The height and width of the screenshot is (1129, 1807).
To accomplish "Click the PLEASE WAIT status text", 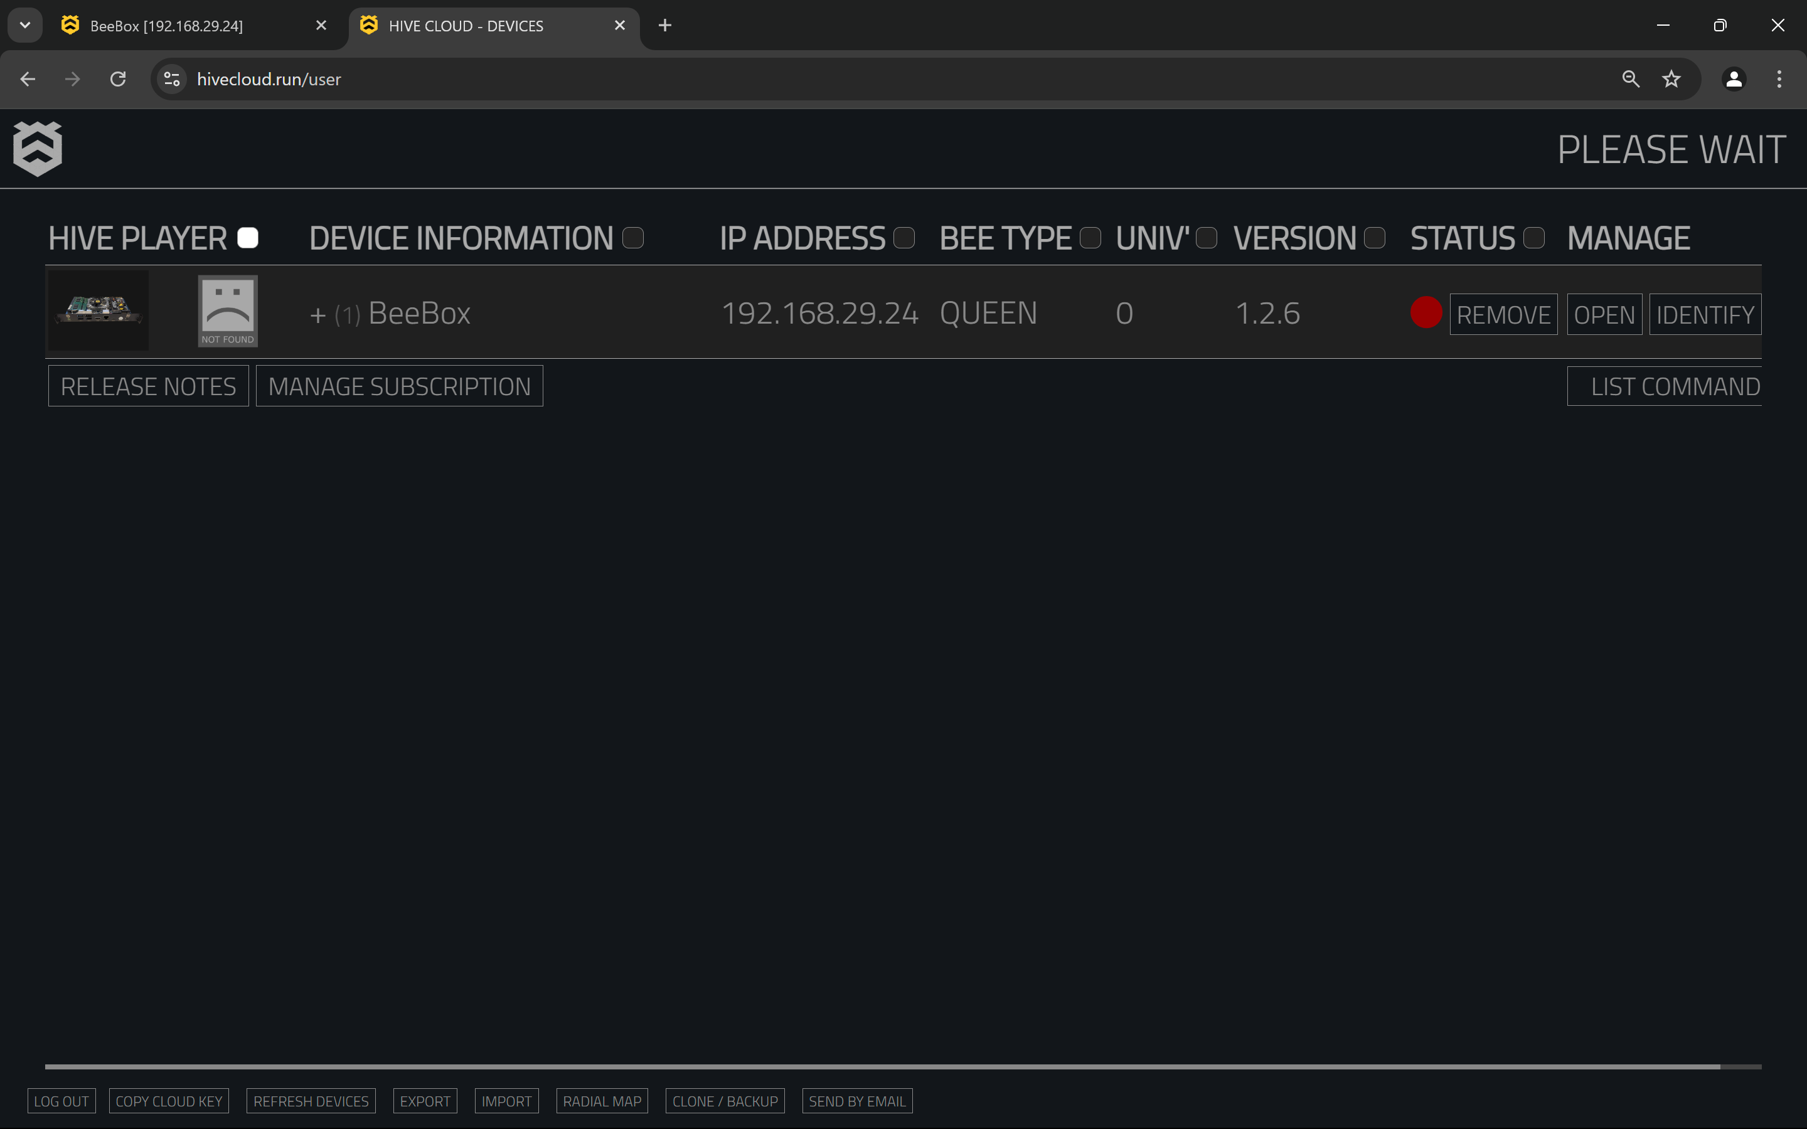I will [x=1671, y=149].
